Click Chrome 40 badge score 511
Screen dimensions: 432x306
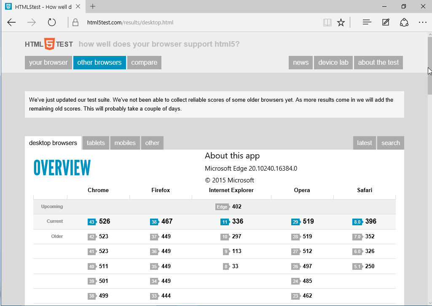pos(92,266)
